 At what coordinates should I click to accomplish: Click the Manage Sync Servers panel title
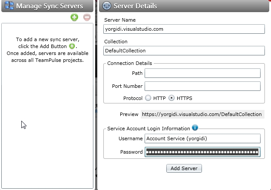point(50,6)
